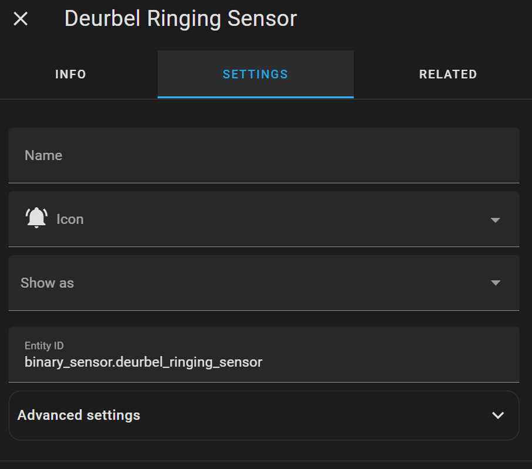This screenshot has width=532, height=469.
Task: Click the Deurbel Ringing Sensor dialog title
Action: [181, 19]
